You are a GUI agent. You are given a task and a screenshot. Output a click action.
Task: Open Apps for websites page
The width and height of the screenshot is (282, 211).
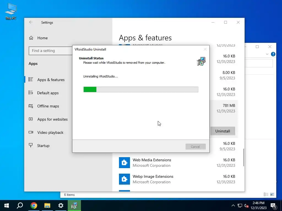pos(52,119)
